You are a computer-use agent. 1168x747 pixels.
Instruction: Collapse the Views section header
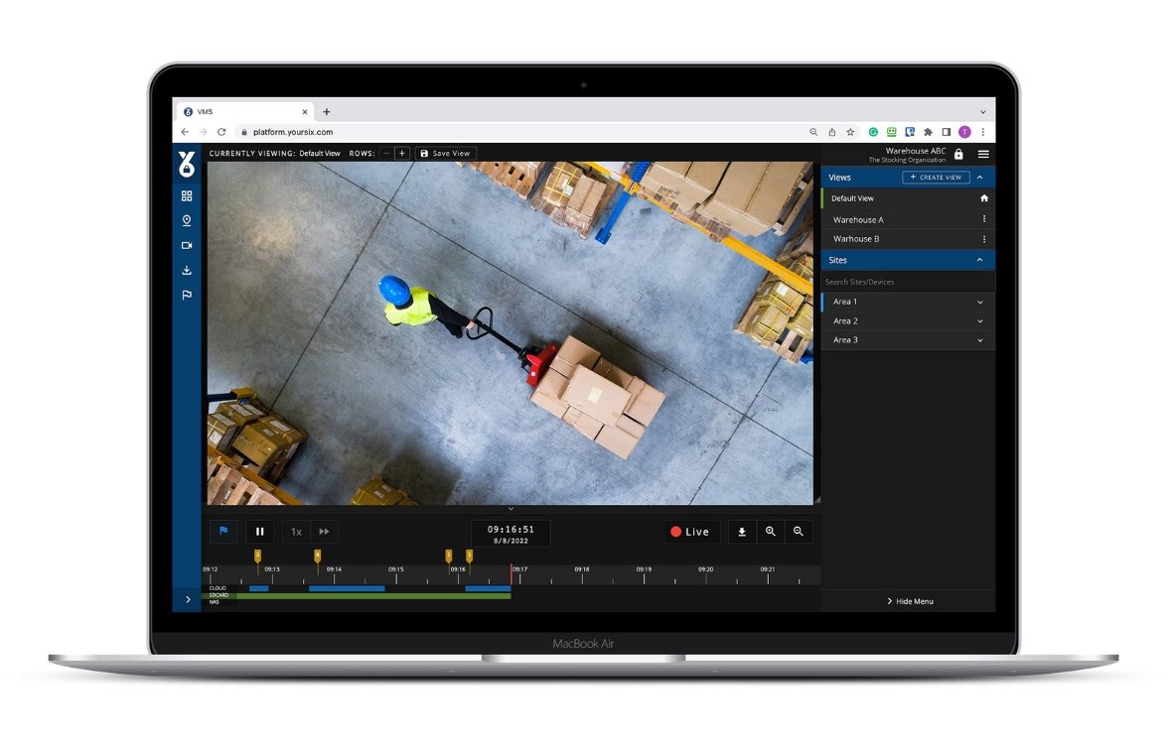[981, 177]
